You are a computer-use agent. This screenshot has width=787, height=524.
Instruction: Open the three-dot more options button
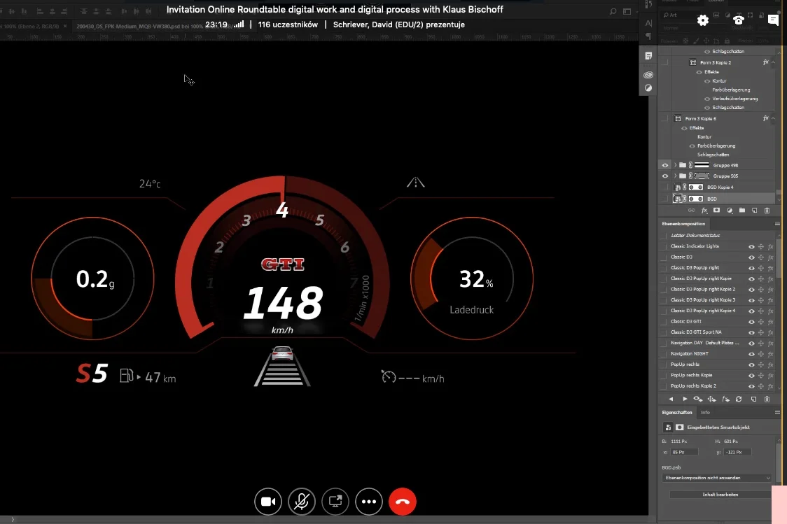tap(369, 501)
